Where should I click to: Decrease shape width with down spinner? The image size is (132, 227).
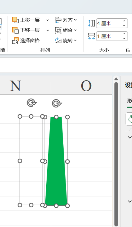[124, 38]
